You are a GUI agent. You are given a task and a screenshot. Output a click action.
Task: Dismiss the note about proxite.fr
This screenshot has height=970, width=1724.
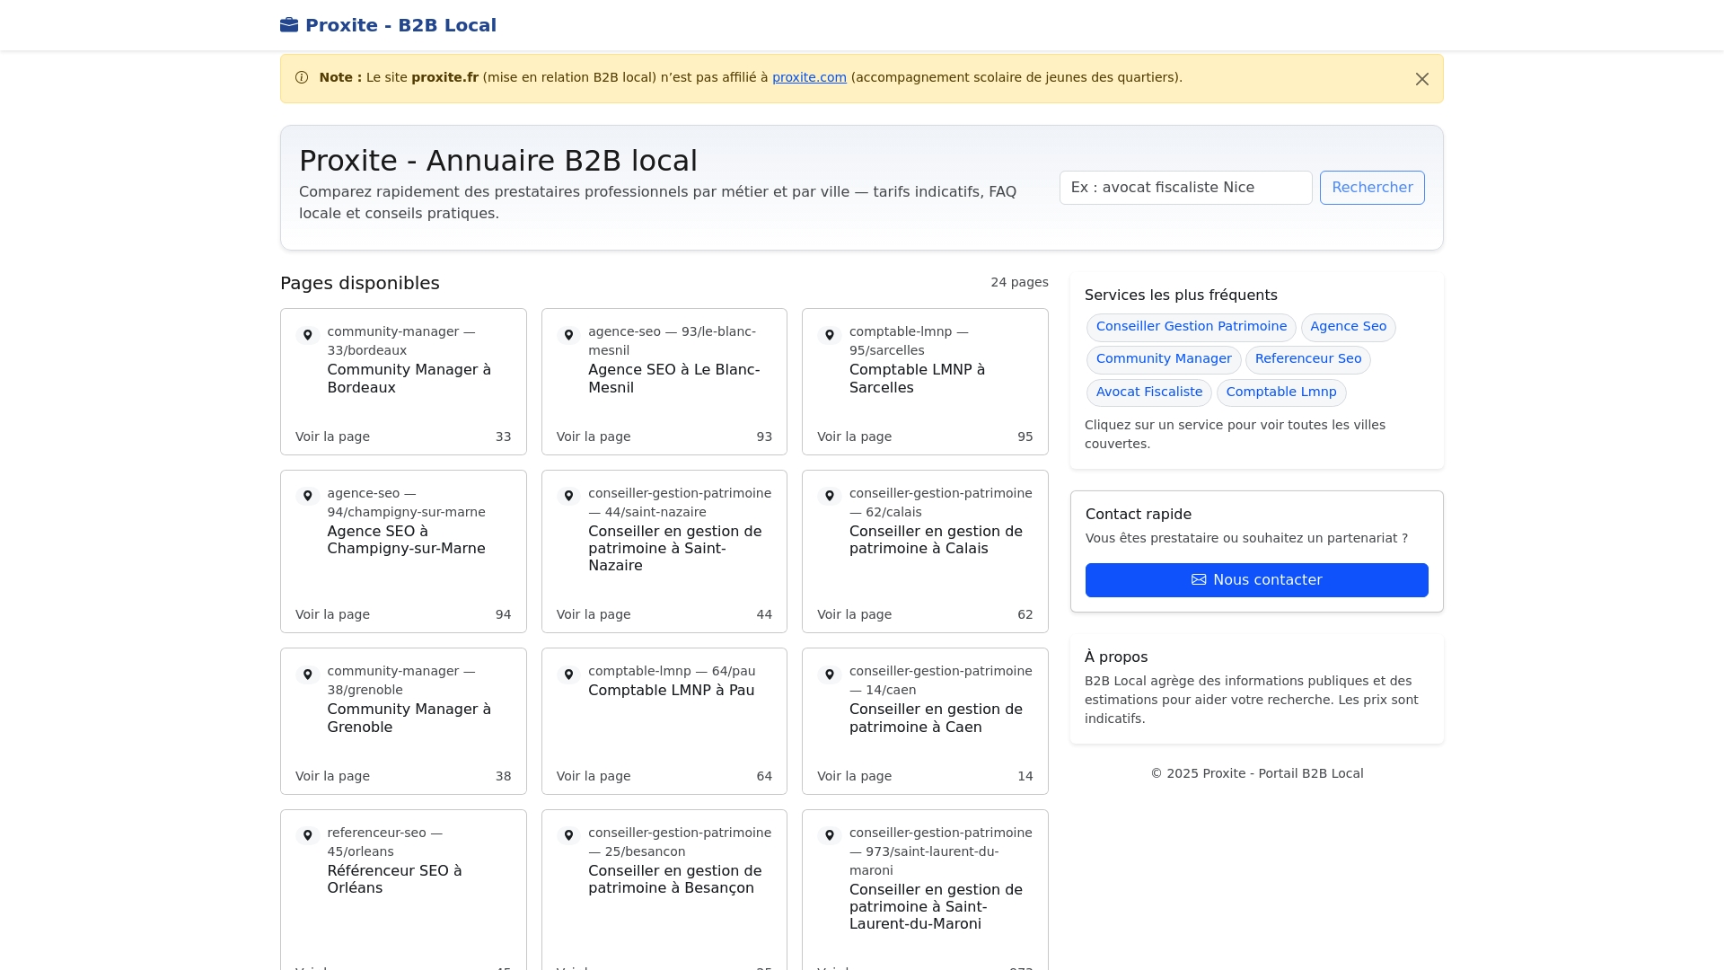(1421, 79)
